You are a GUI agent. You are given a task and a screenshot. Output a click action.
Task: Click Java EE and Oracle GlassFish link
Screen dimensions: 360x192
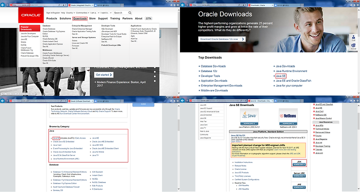coord(293,80)
